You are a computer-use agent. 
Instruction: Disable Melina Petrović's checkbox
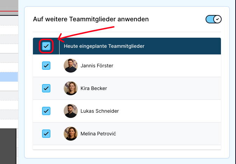tap(46, 134)
